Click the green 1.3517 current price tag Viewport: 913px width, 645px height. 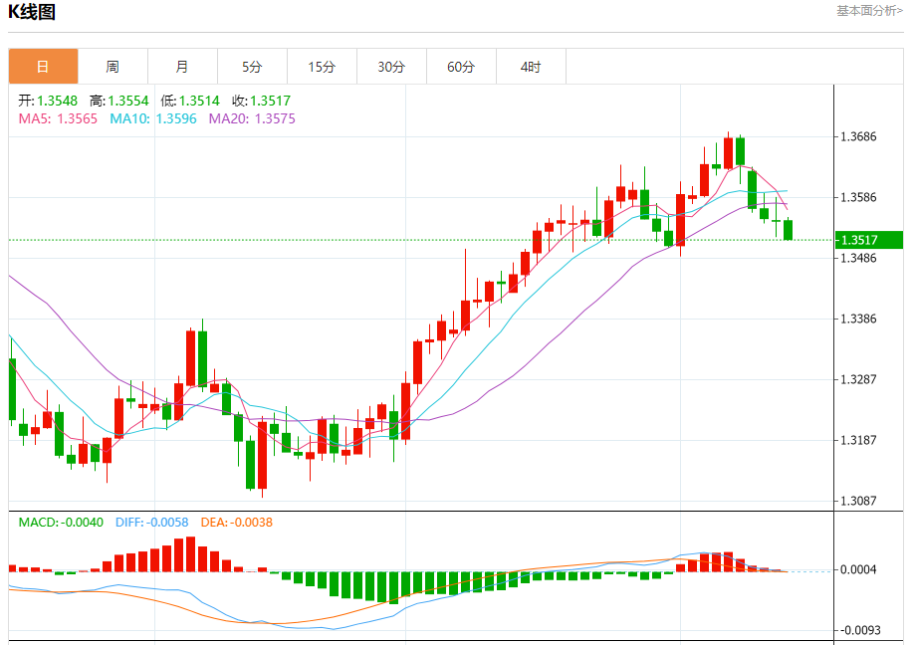click(869, 240)
